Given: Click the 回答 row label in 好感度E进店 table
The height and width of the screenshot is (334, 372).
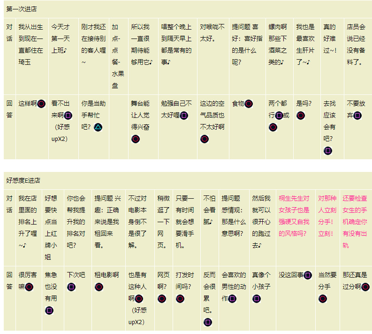Looking at the screenshot, I should coord(9,281).
